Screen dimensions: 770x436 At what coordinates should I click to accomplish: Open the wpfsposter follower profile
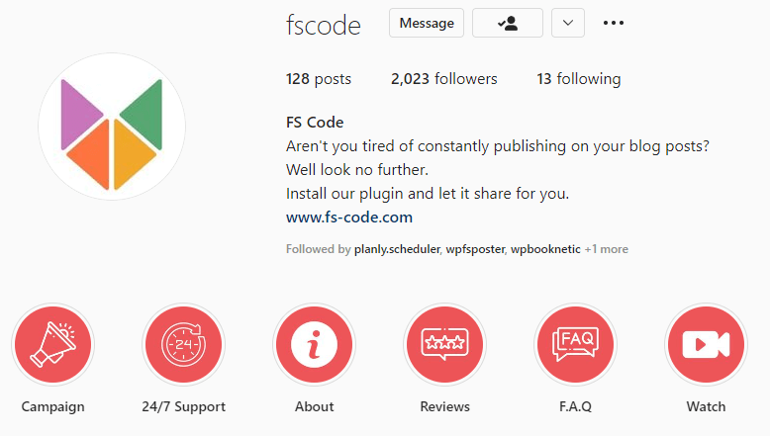click(x=475, y=249)
